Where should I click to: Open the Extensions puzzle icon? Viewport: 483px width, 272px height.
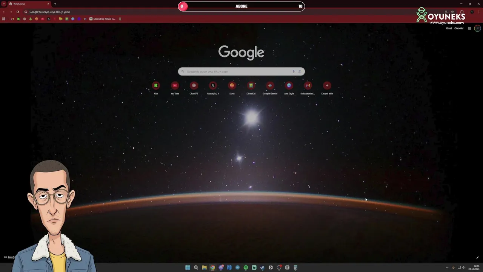pyautogui.click(x=462, y=12)
